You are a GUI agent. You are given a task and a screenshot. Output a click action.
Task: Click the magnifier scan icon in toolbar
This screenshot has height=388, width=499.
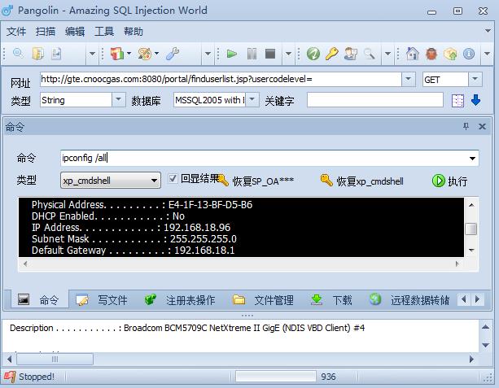click(x=18, y=53)
